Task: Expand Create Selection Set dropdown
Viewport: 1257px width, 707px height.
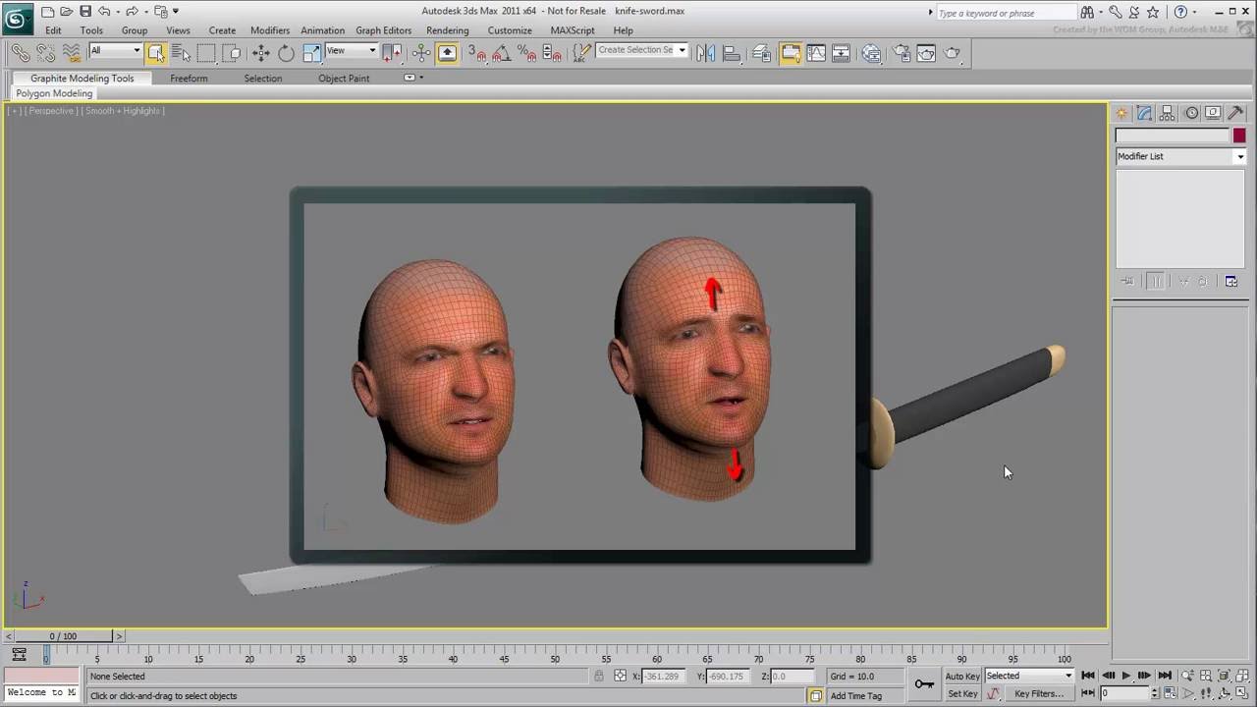Action: (682, 50)
